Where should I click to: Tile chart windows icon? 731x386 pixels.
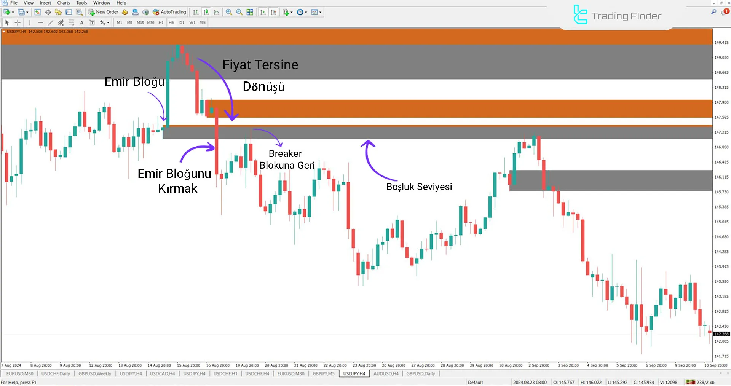tap(250, 12)
